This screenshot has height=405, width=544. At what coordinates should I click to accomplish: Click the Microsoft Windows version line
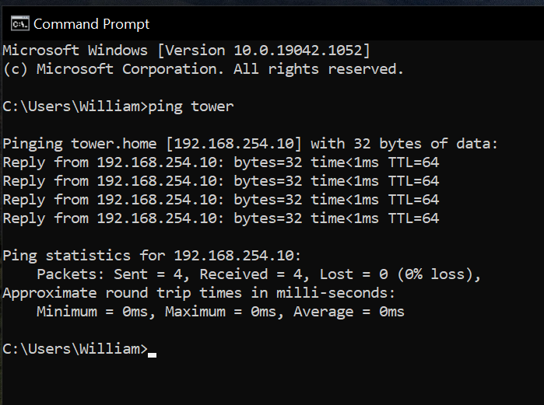[x=186, y=51]
